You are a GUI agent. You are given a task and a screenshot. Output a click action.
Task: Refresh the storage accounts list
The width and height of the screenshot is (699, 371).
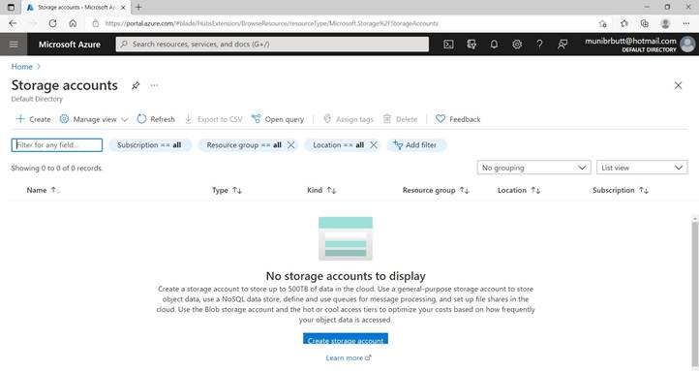point(156,119)
